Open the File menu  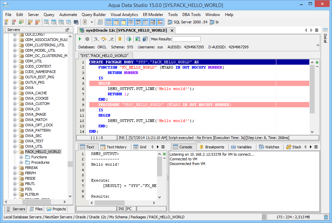tap(8, 15)
